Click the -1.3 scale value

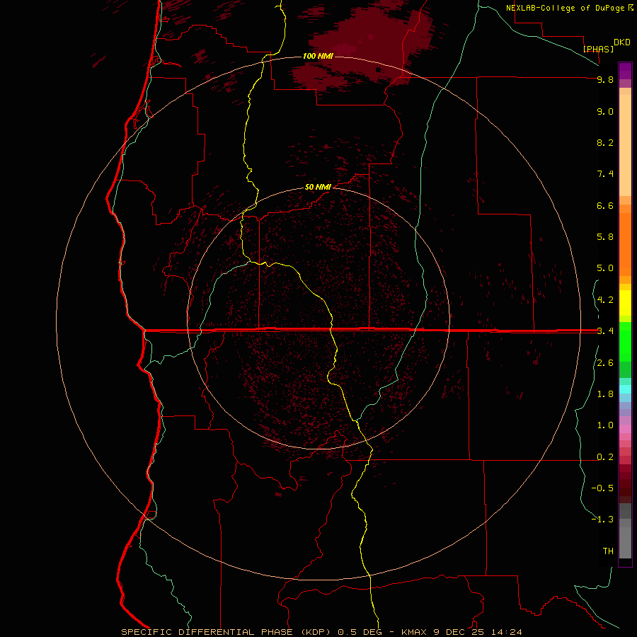pos(602,520)
